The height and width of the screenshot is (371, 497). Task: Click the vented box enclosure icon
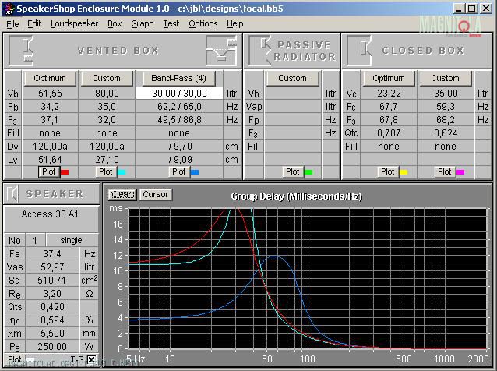[x=22, y=51]
